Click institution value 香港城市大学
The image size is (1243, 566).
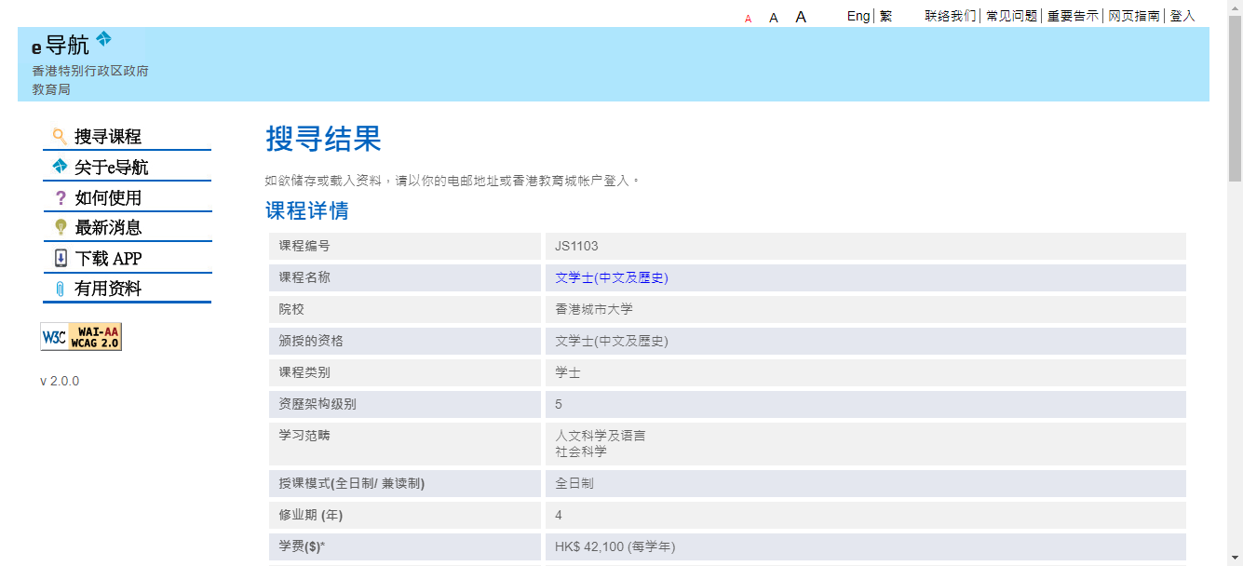(x=594, y=309)
